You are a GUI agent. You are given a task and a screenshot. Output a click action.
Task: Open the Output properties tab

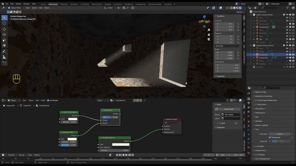pyautogui.click(x=249, y=103)
